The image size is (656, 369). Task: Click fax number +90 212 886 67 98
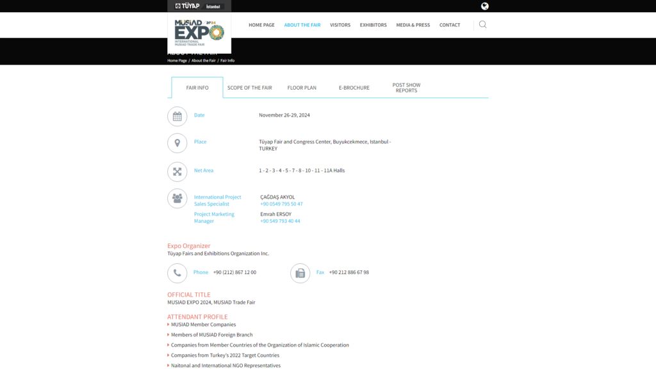point(349,272)
